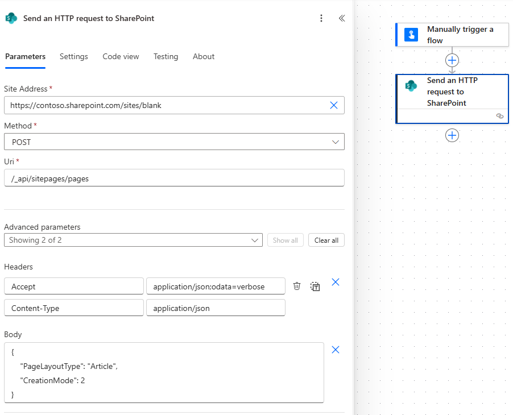The width and height of the screenshot is (513, 415).
Task: Click the application/json;odata=verbose value field
Action: click(216, 286)
